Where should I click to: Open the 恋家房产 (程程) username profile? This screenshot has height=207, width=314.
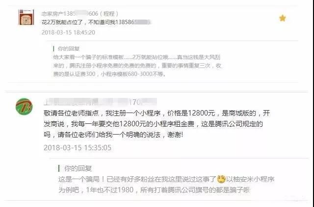click(x=80, y=14)
